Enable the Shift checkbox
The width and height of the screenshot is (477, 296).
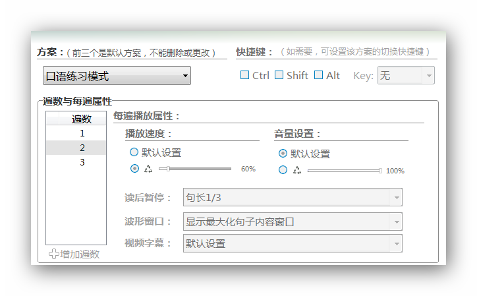[x=279, y=75]
